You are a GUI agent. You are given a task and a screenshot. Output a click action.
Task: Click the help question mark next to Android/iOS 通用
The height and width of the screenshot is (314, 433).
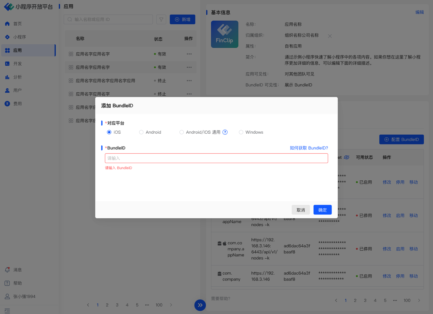click(225, 132)
